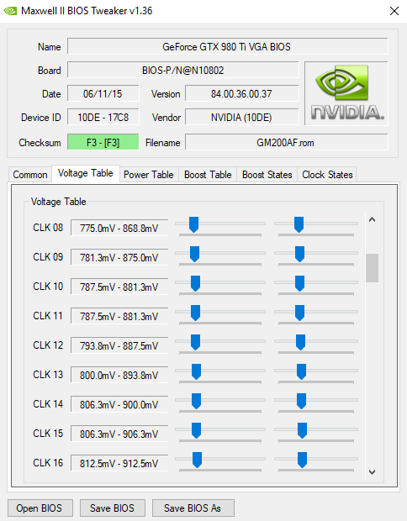Screen dimensions: 407x521
Task: Click CLK 11 minimum voltage slider
Action: (x=220, y=314)
